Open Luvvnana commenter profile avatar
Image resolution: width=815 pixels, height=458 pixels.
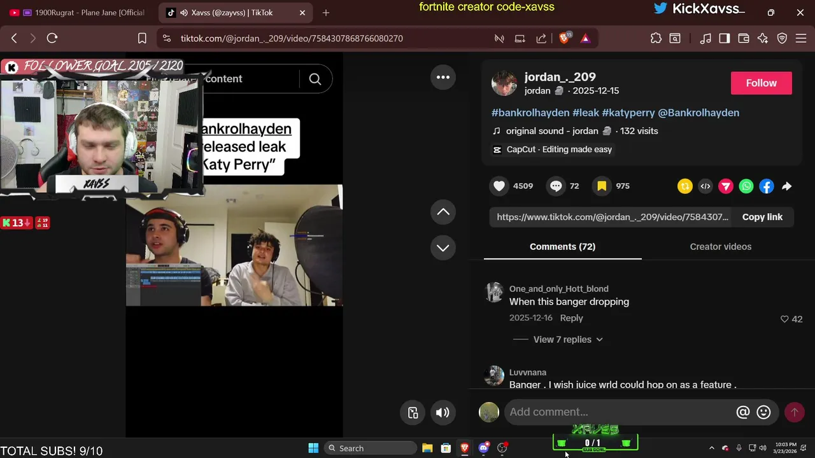[494, 376]
